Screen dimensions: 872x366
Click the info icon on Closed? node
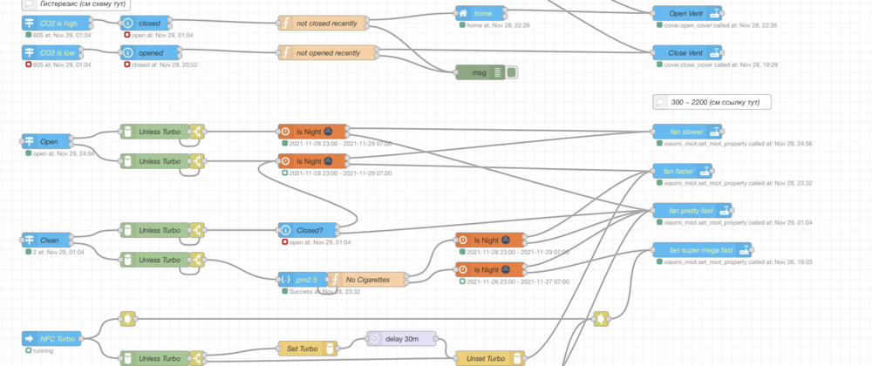(285, 230)
